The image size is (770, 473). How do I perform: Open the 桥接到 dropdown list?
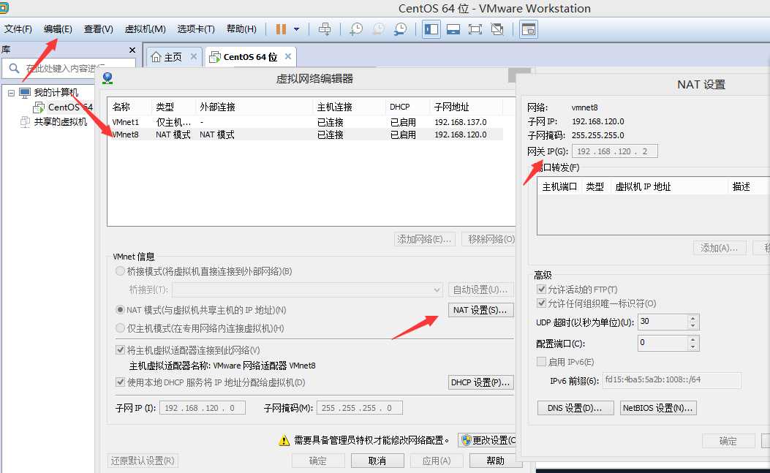(x=307, y=290)
